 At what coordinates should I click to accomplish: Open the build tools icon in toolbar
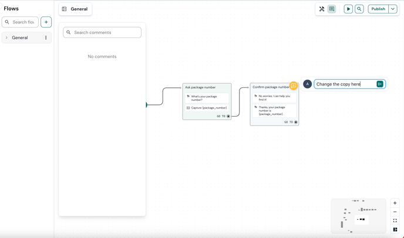[x=322, y=9]
